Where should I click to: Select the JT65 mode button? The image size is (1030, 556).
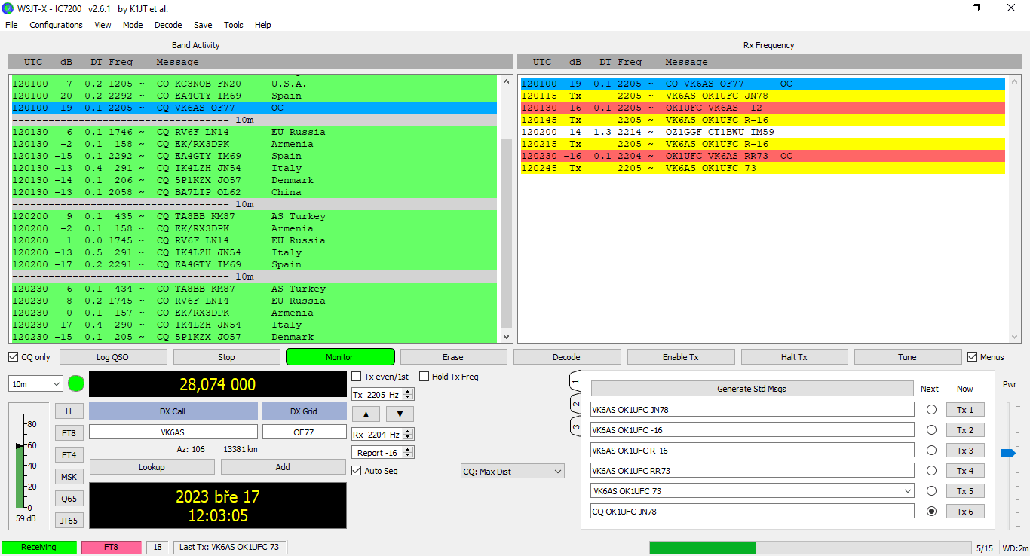point(69,520)
